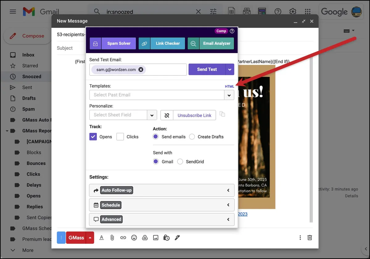
Task: Click the blue GMass three-dot button
Action: [61, 237]
